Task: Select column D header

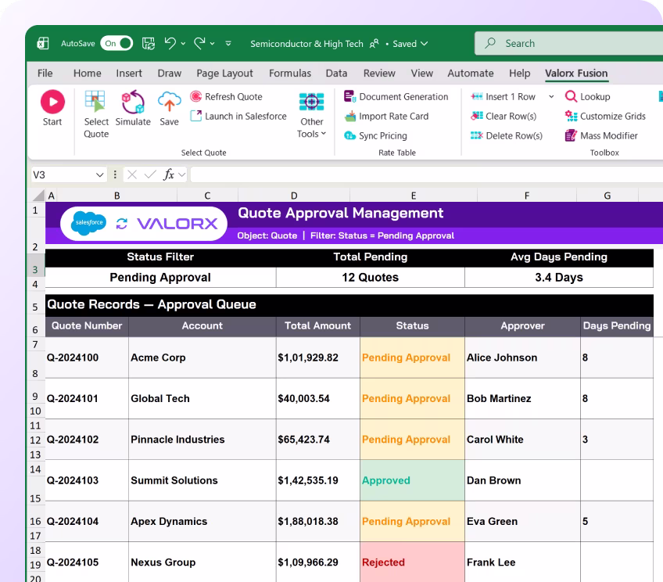Action: coord(294,196)
